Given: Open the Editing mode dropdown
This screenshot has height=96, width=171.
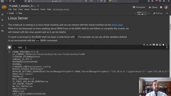Looking at the screenshot, I should tap(158, 13).
